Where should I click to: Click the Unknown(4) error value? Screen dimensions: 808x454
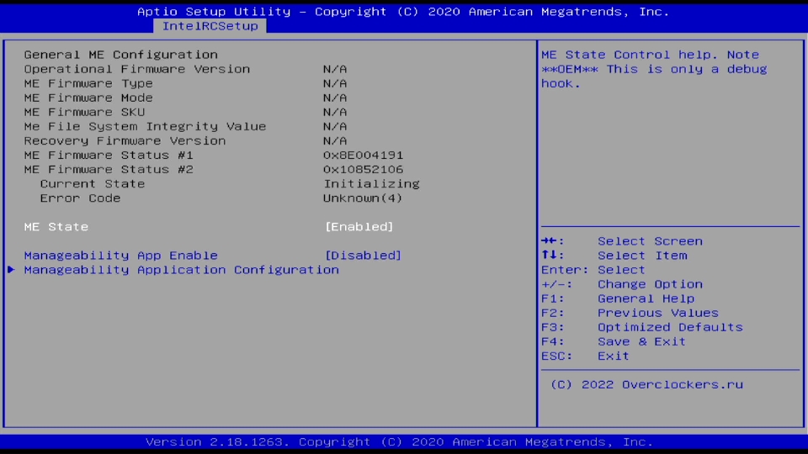click(x=363, y=198)
